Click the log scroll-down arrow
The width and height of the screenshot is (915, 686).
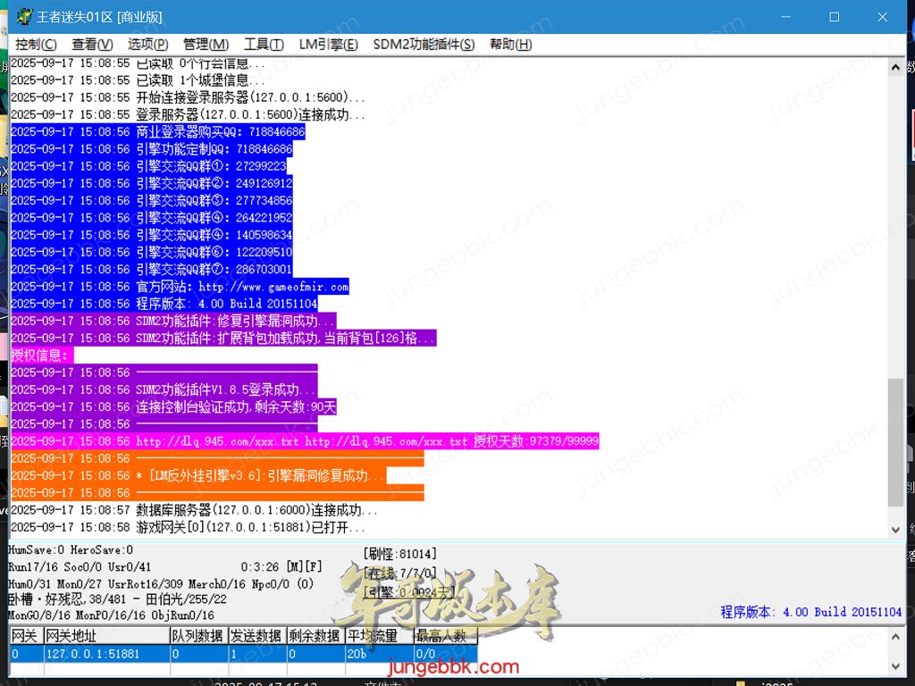[x=895, y=529]
